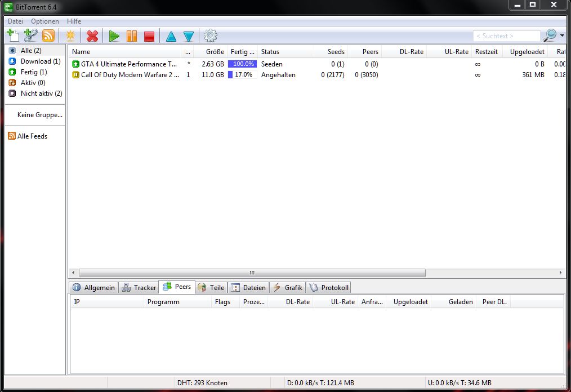Sort by Größe column header
571x392 pixels.
211,52
